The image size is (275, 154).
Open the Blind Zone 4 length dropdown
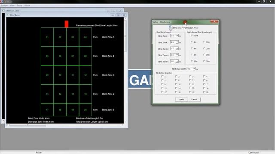[177, 55]
